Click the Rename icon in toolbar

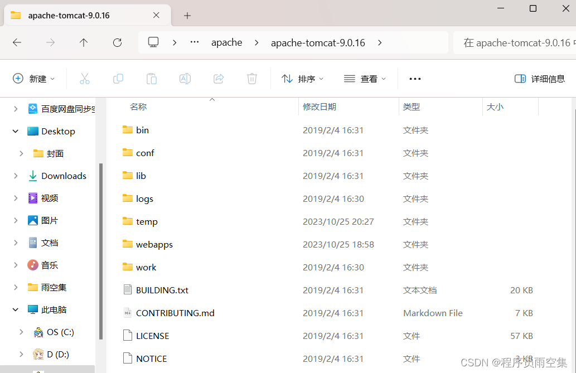coord(185,79)
